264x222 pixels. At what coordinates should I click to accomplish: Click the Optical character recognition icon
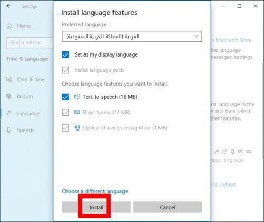[77, 127]
